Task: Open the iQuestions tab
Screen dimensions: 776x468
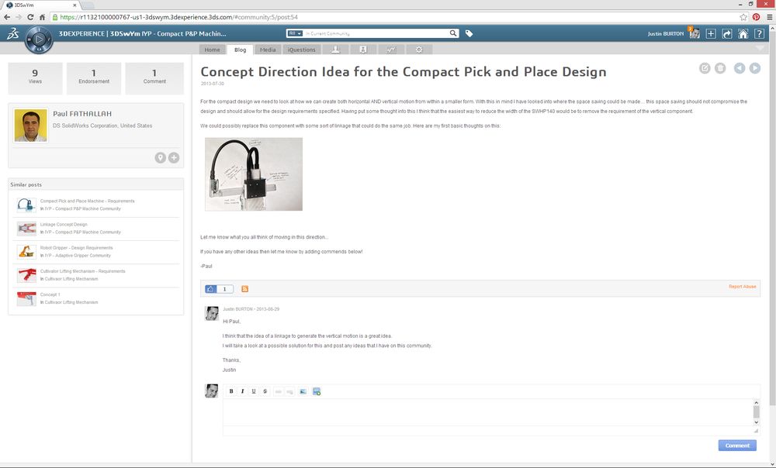Action: (x=301, y=50)
